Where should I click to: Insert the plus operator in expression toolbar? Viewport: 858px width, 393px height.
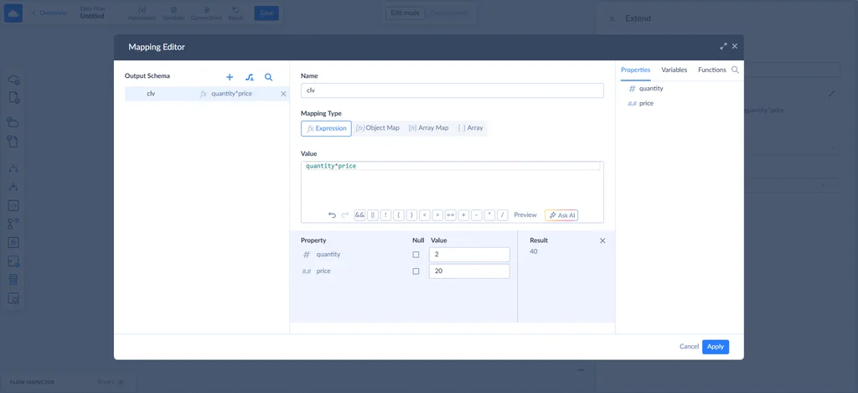point(463,215)
